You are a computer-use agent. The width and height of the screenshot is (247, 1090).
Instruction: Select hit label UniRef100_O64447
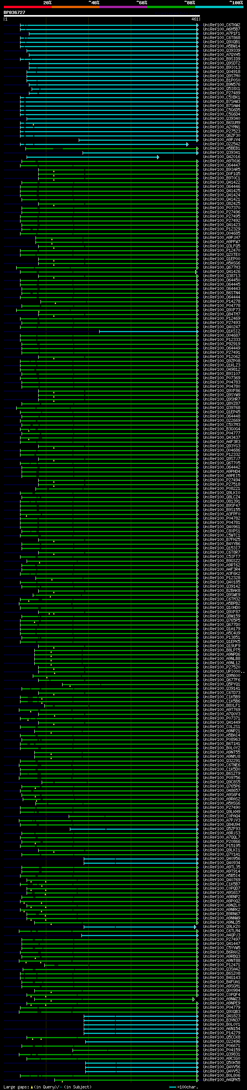(221, 165)
